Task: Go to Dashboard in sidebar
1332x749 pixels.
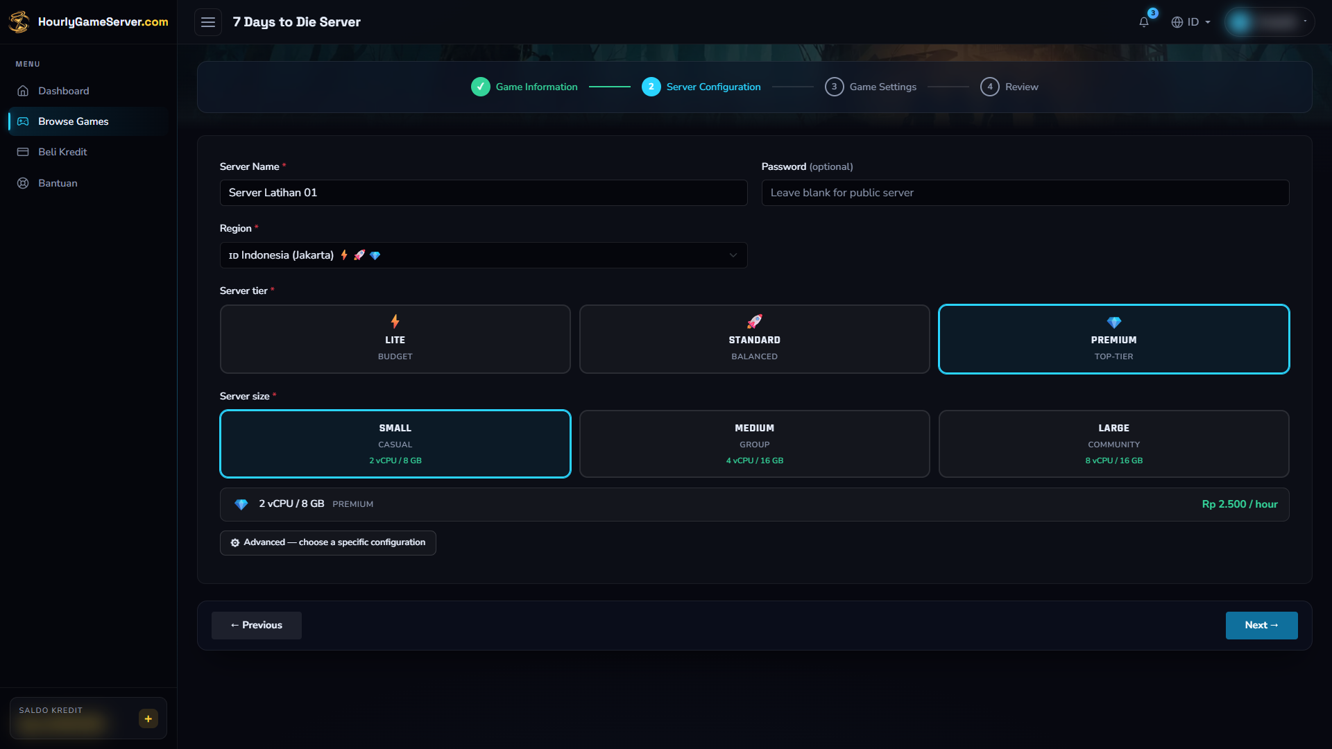Action: 88,91
